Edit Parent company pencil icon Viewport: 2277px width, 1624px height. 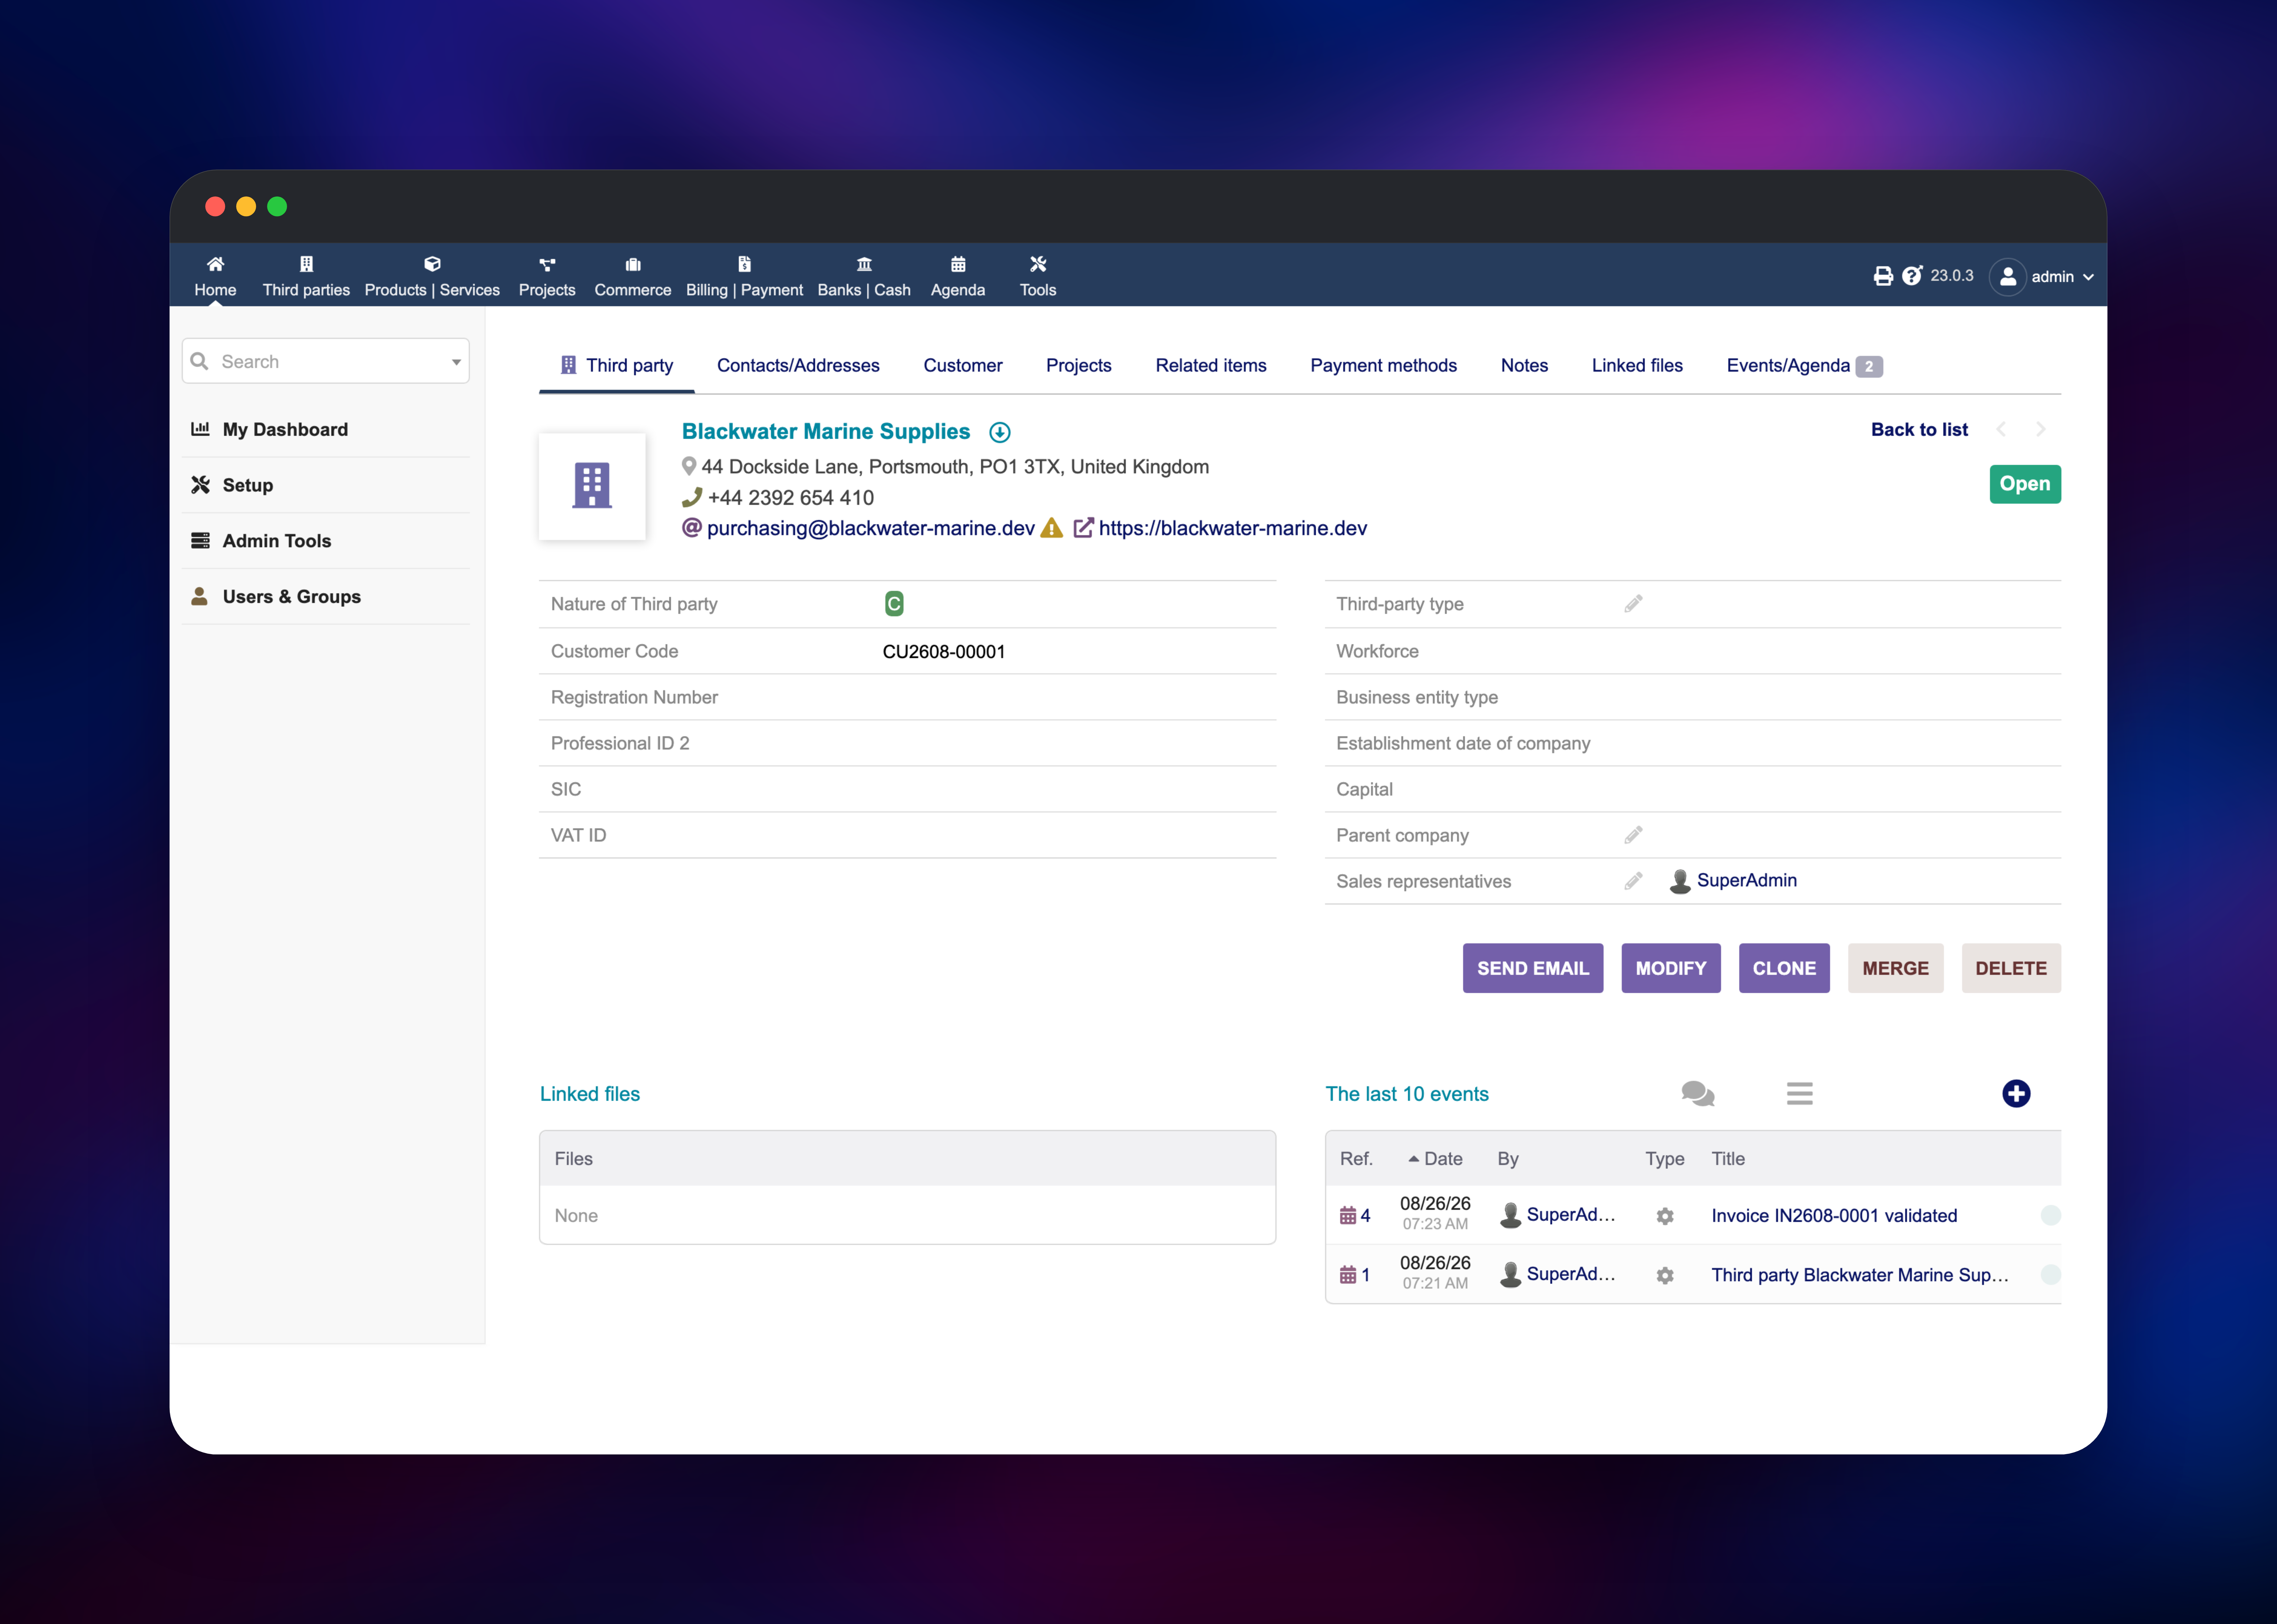1633,835
